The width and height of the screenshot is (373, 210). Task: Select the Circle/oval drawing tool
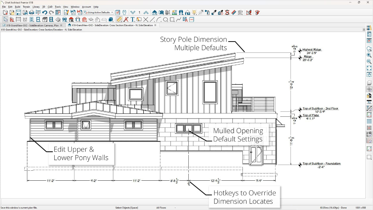165,20
